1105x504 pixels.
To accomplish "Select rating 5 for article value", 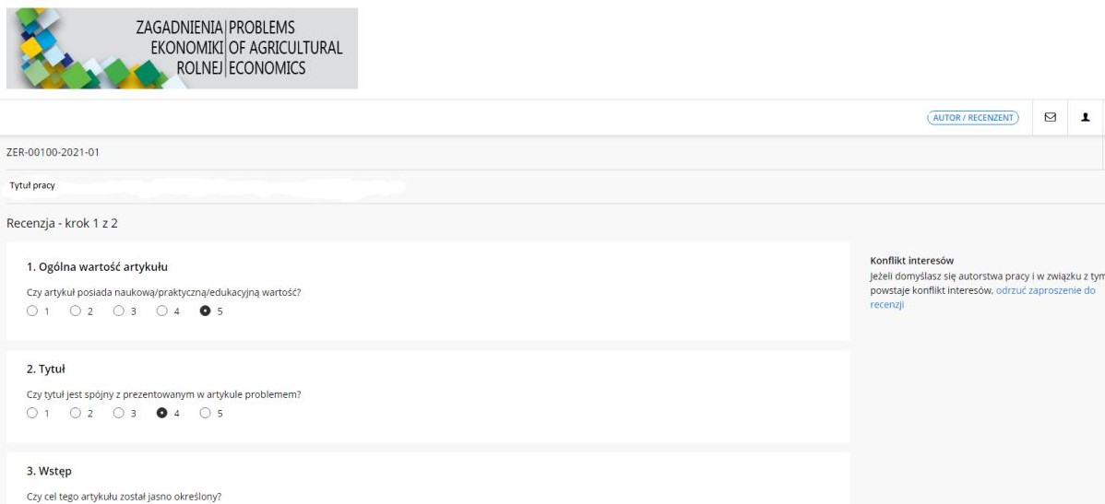I will click(x=205, y=311).
